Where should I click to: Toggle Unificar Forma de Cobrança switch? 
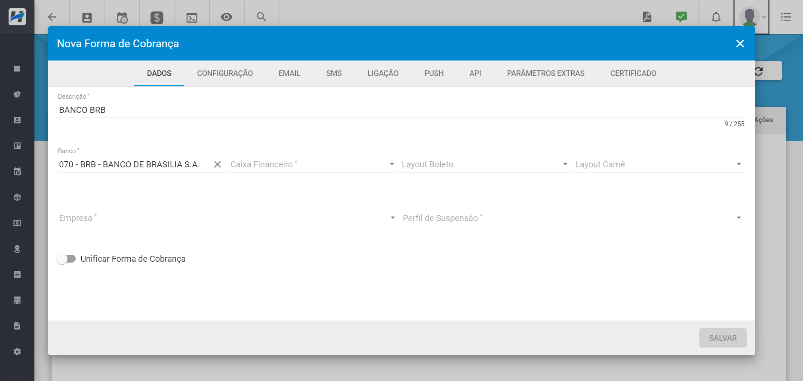pos(67,259)
